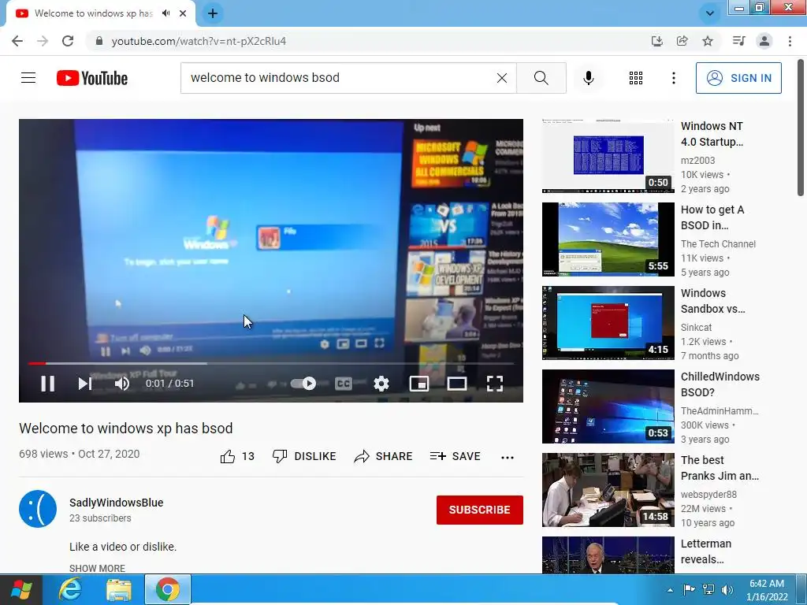Reload the YouTube page
807x605 pixels.
click(x=68, y=41)
